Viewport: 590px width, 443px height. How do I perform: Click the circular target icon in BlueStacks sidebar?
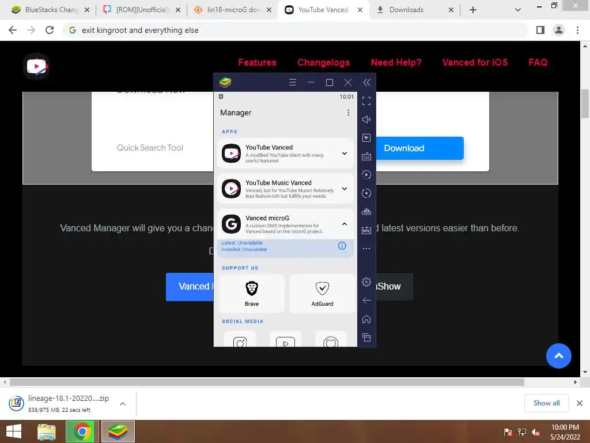point(366,193)
